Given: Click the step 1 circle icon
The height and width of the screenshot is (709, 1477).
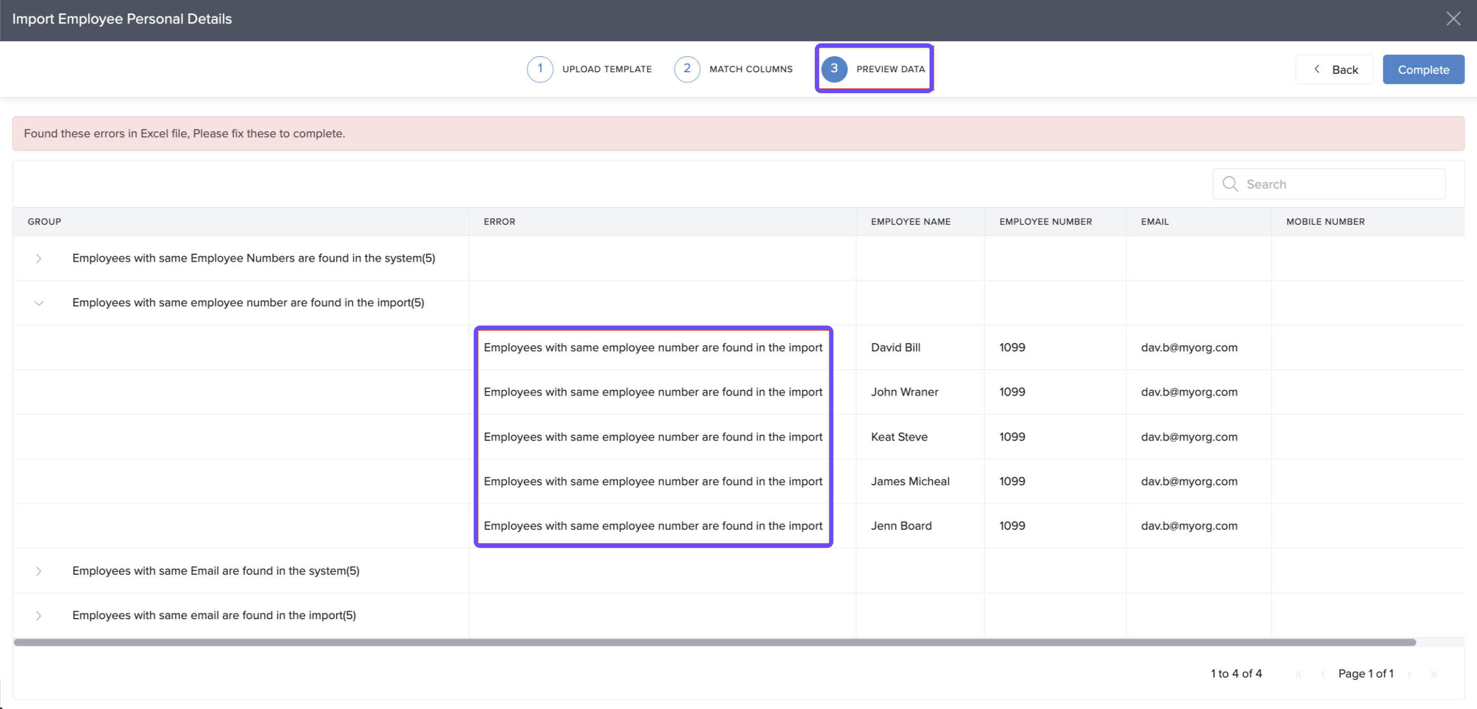Looking at the screenshot, I should pos(540,69).
